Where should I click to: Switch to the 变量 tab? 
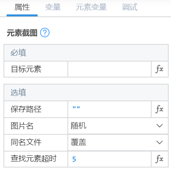53,7
